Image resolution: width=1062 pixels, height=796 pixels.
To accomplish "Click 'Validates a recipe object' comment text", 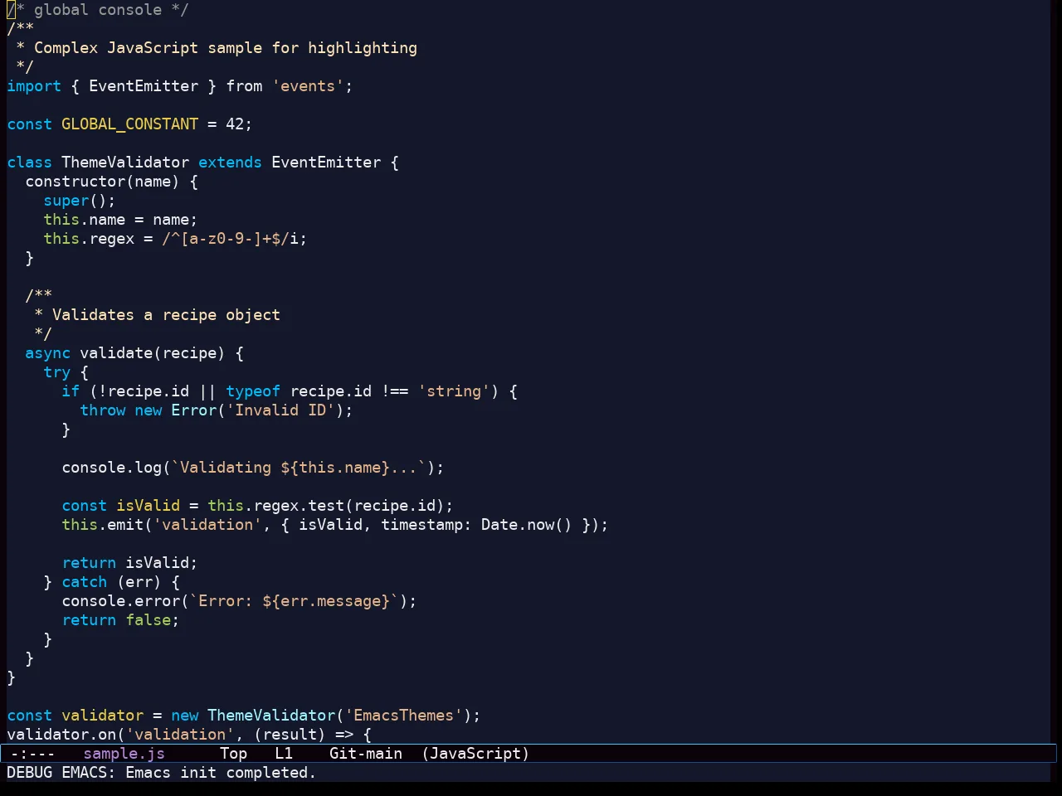I will pos(167,315).
